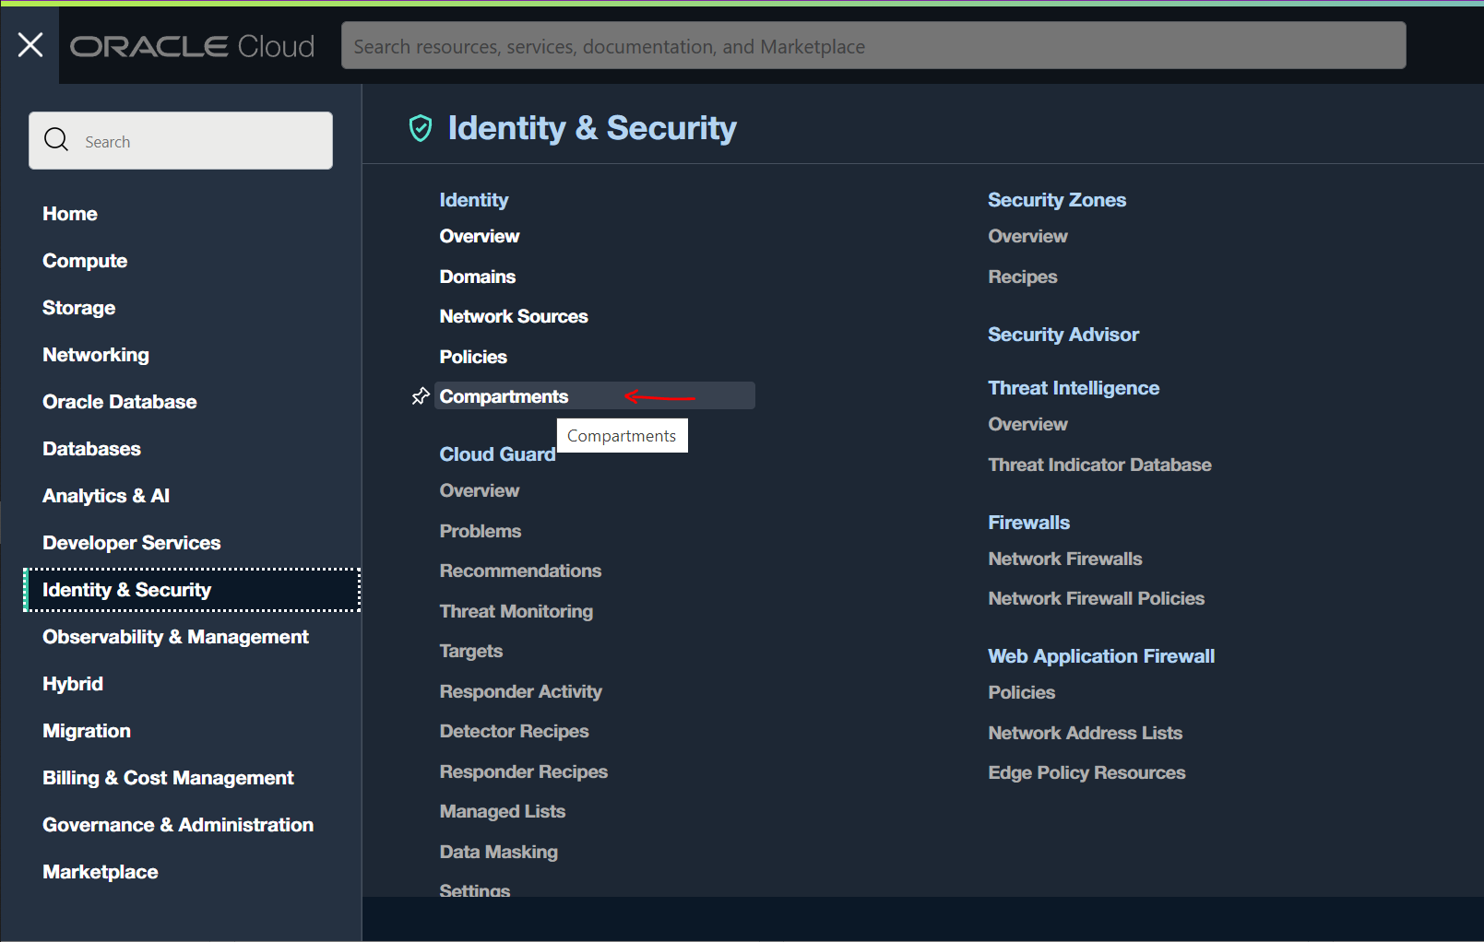Close the navigation menu with the X icon
Viewport: 1484px width, 942px height.
(30, 44)
